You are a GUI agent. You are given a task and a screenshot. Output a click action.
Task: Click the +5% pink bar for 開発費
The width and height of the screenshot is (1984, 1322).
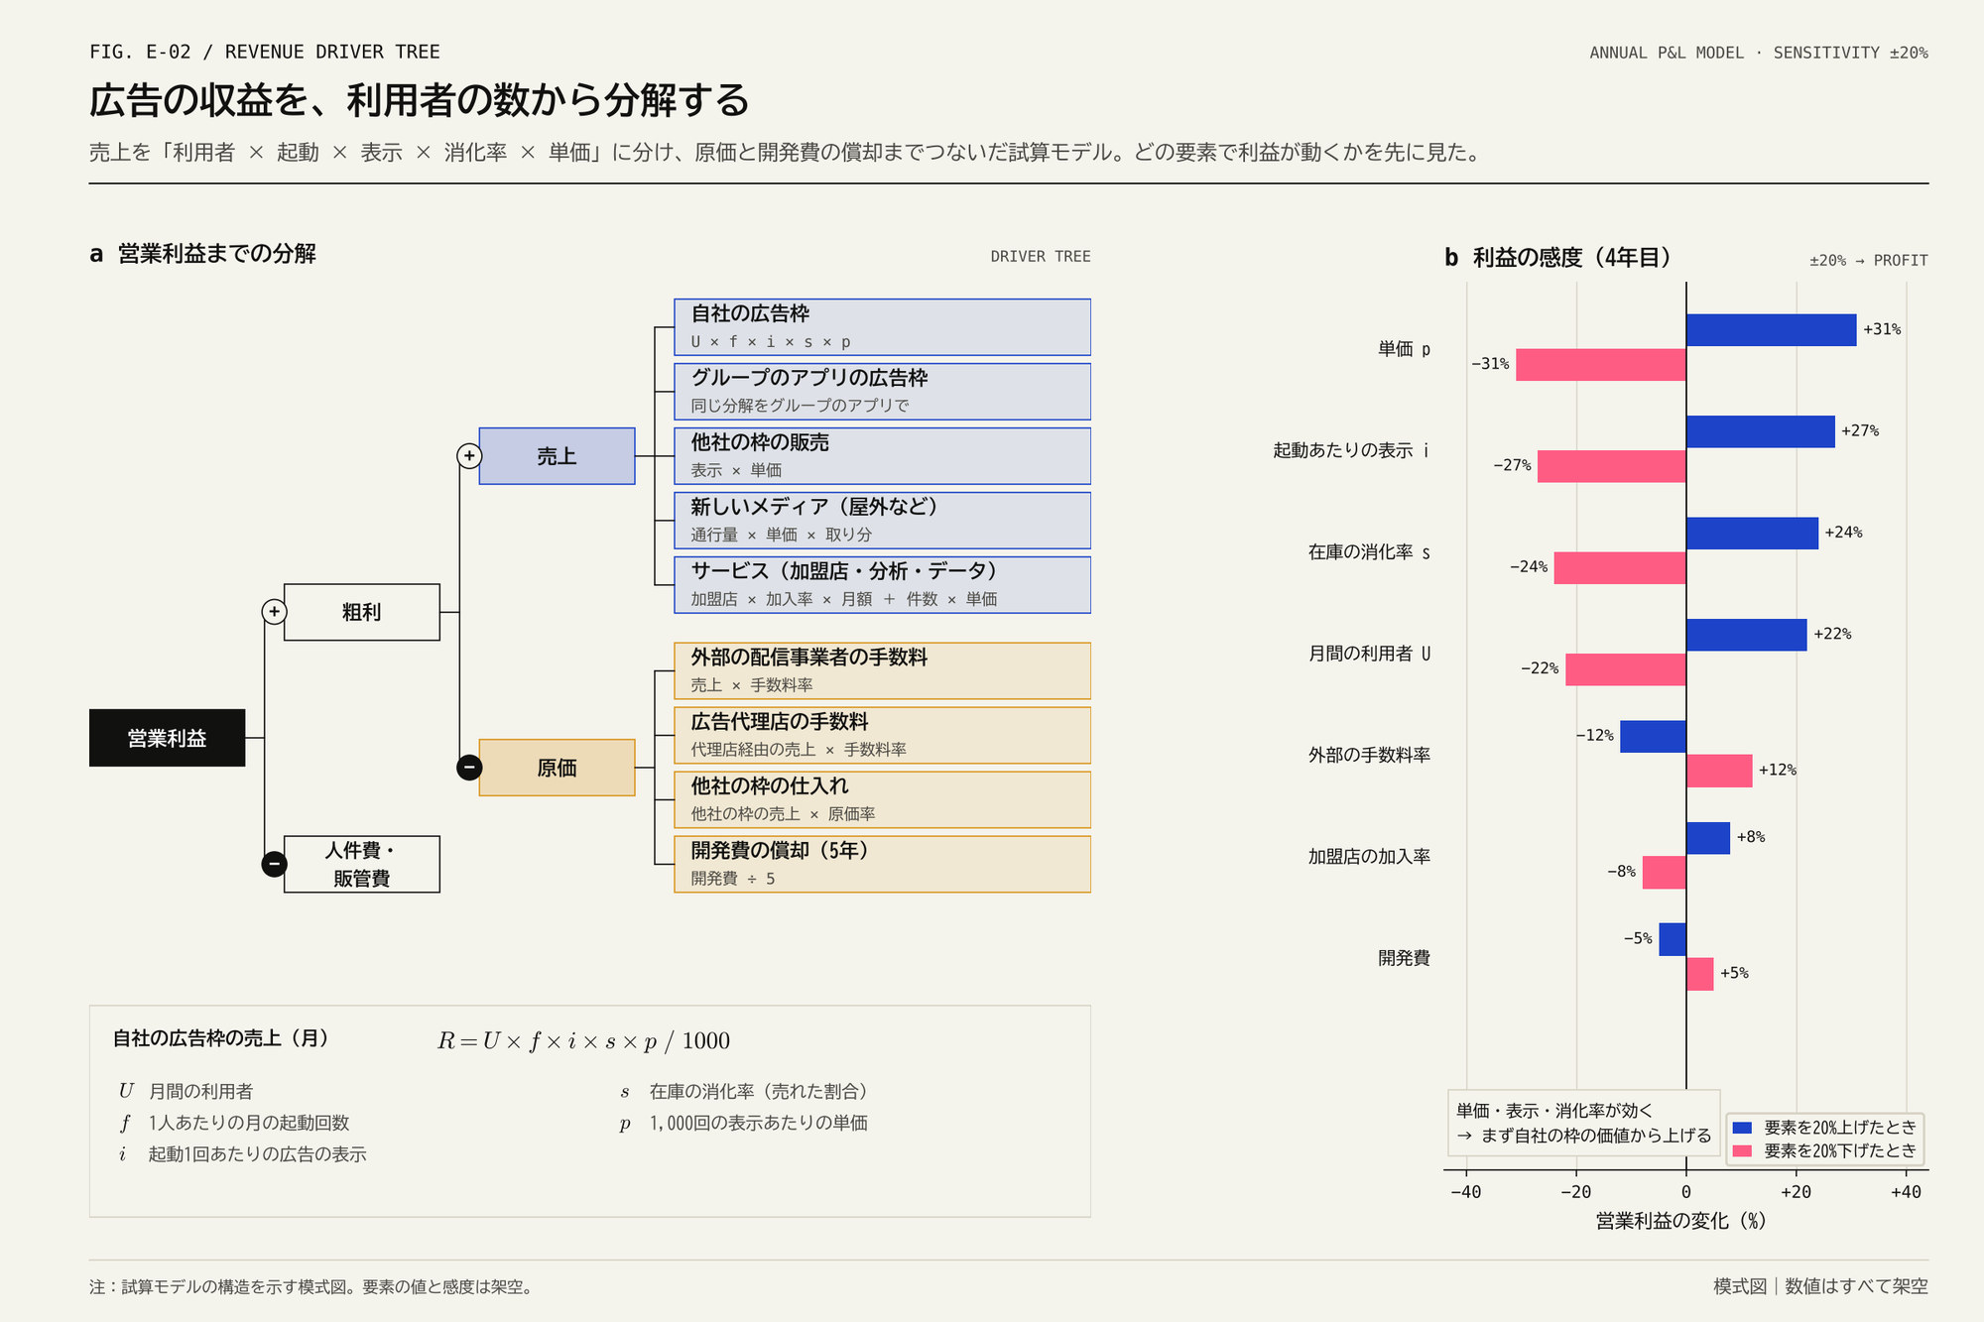pos(1700,975)
